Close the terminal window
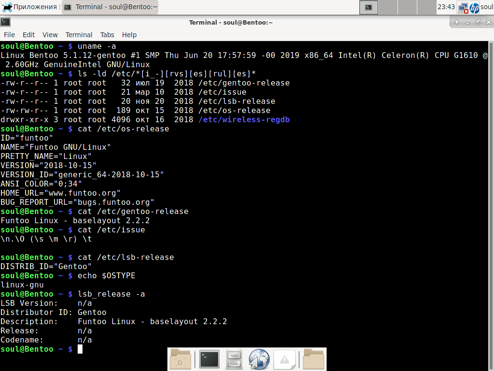This screenshot has height=371, width=494. pos(489,22)
